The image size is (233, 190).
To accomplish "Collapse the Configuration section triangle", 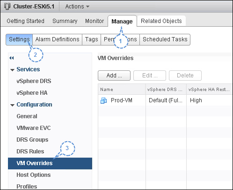I will (12, 105).
